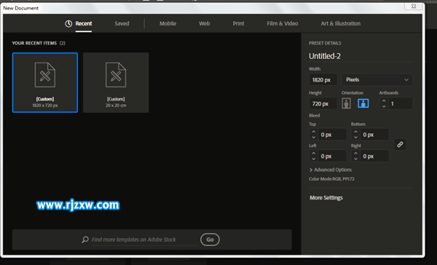Increase the Artboards count with up arrow
This screenshot has width=437, height=265.
(x=384, y=101)
